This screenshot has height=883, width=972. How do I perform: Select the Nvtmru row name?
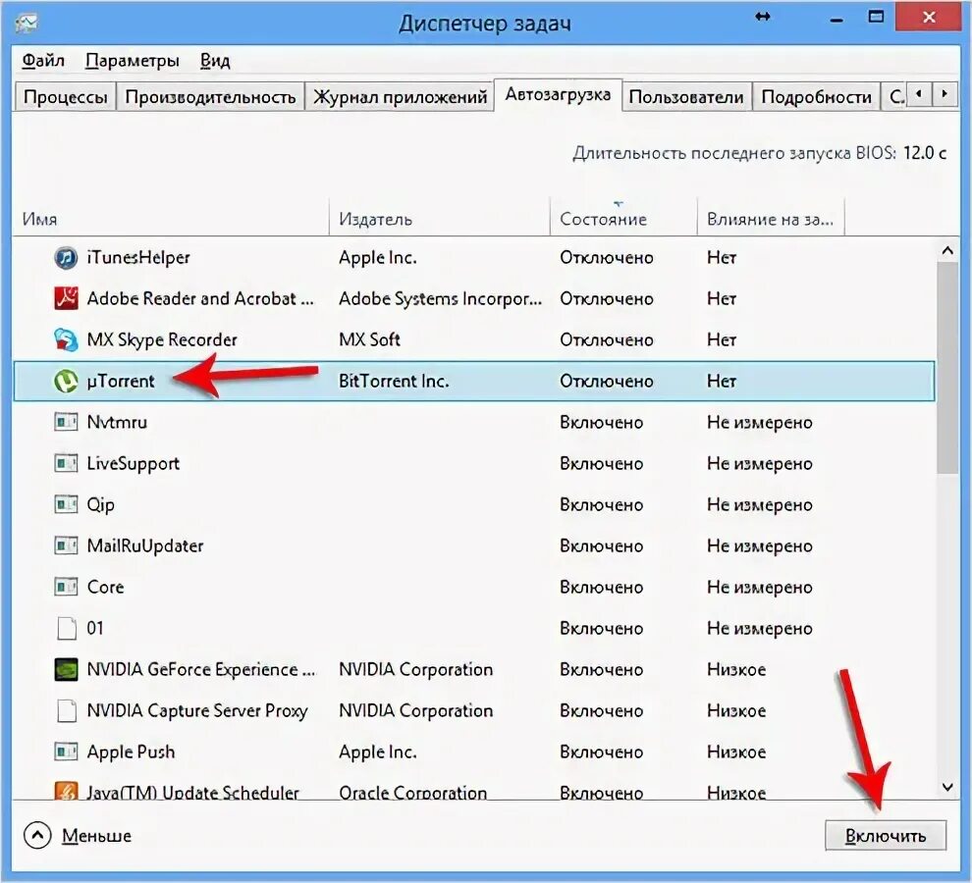(x=117, y=422)
